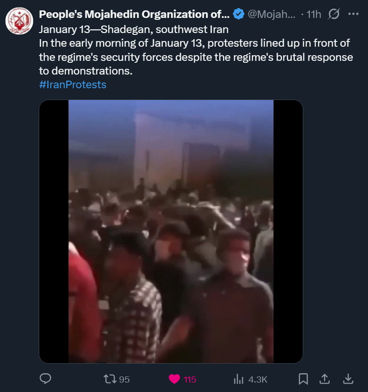The height and width of the screenshot is (392, 368).
Task: Toggle the bookmark icon for this post
Action: (303, 379)
